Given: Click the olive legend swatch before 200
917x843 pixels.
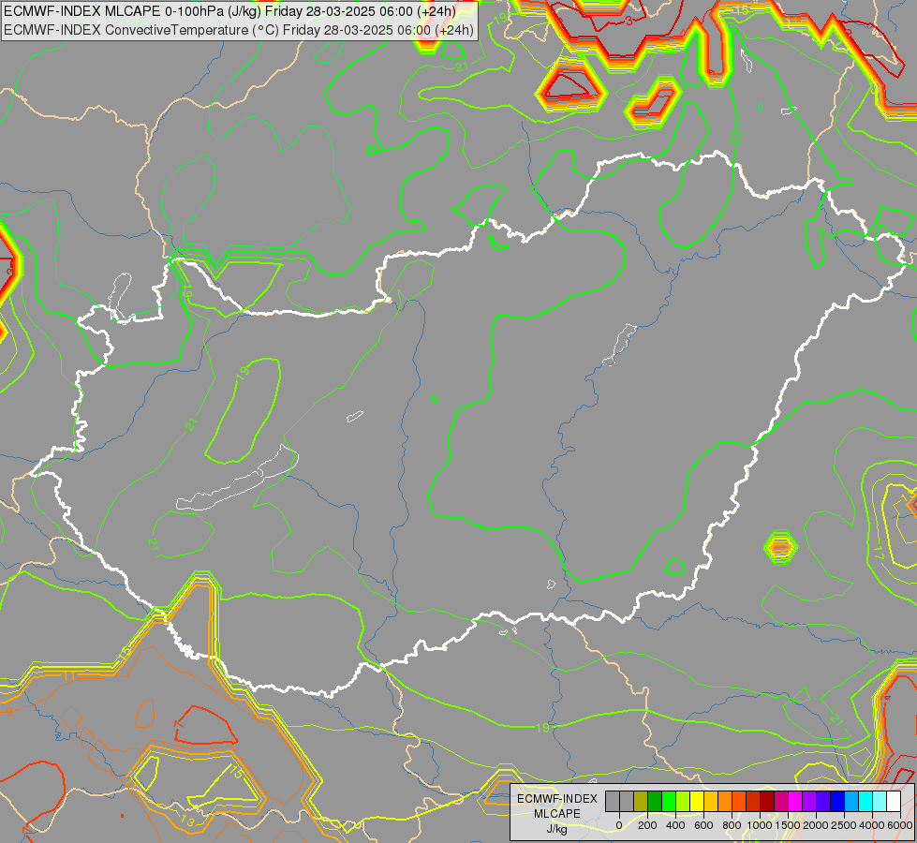Looking at the screenshot, I should [x=641, y=802].
